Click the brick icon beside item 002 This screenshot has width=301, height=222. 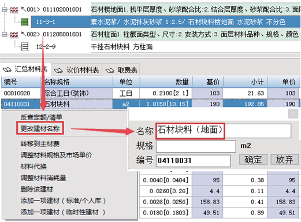14,35
